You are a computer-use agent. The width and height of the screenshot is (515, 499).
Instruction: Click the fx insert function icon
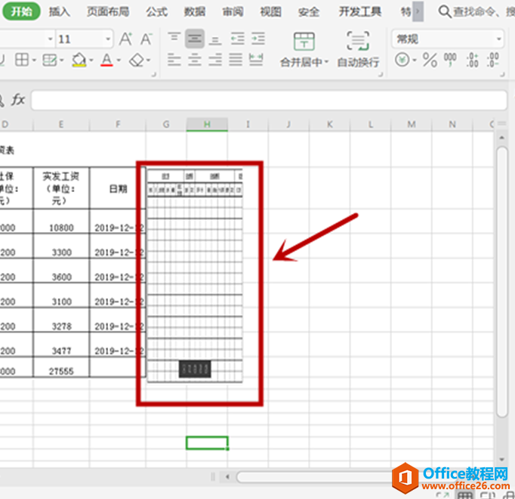click(x=18, y=100)
